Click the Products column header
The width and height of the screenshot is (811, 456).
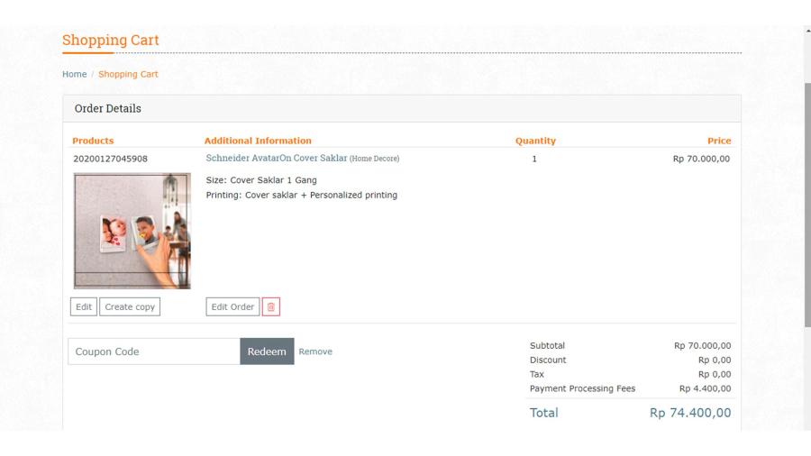pyautogui.click(x=93, y=141)
